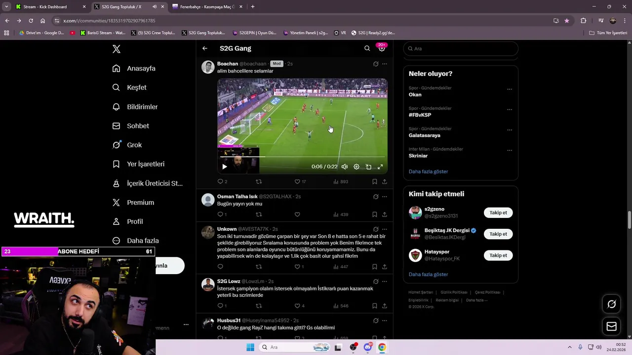Screen dimensions: 632x355
Task: Open more options on Boachan's post
Action: click(385, 64)
